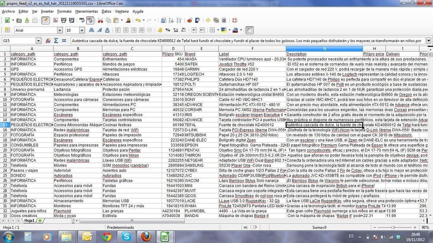Toggle Bold formatting
Screen dimensions: 433x243
pos(91,30)
